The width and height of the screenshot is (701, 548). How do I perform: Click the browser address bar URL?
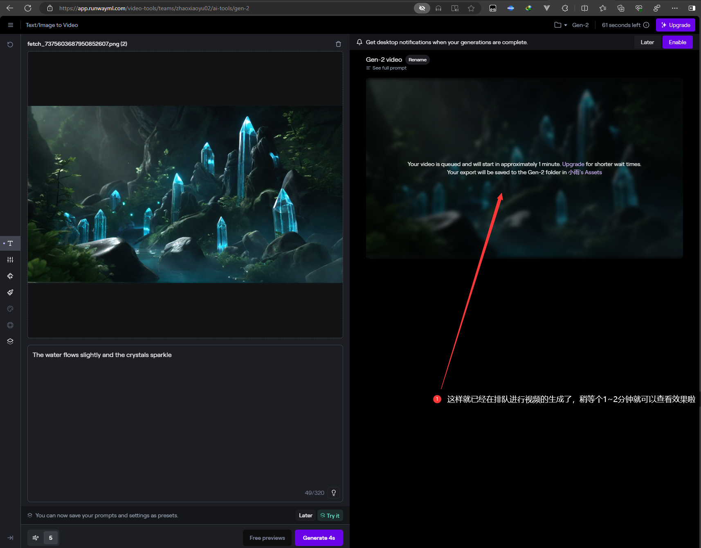coord(154,8)
